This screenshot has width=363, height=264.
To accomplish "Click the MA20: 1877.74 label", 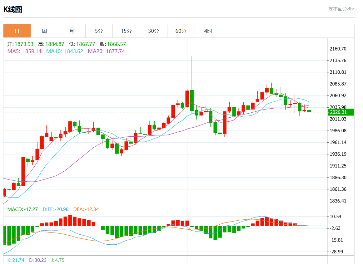I will pyautogui.click(x=106, y=51).
